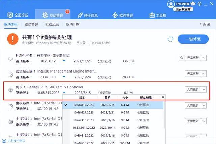Click the version list scrollbar

tap(164, 115)
